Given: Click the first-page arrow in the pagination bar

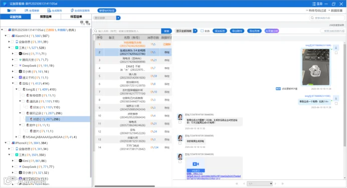Looking at the screenshot, I should 237,183.
